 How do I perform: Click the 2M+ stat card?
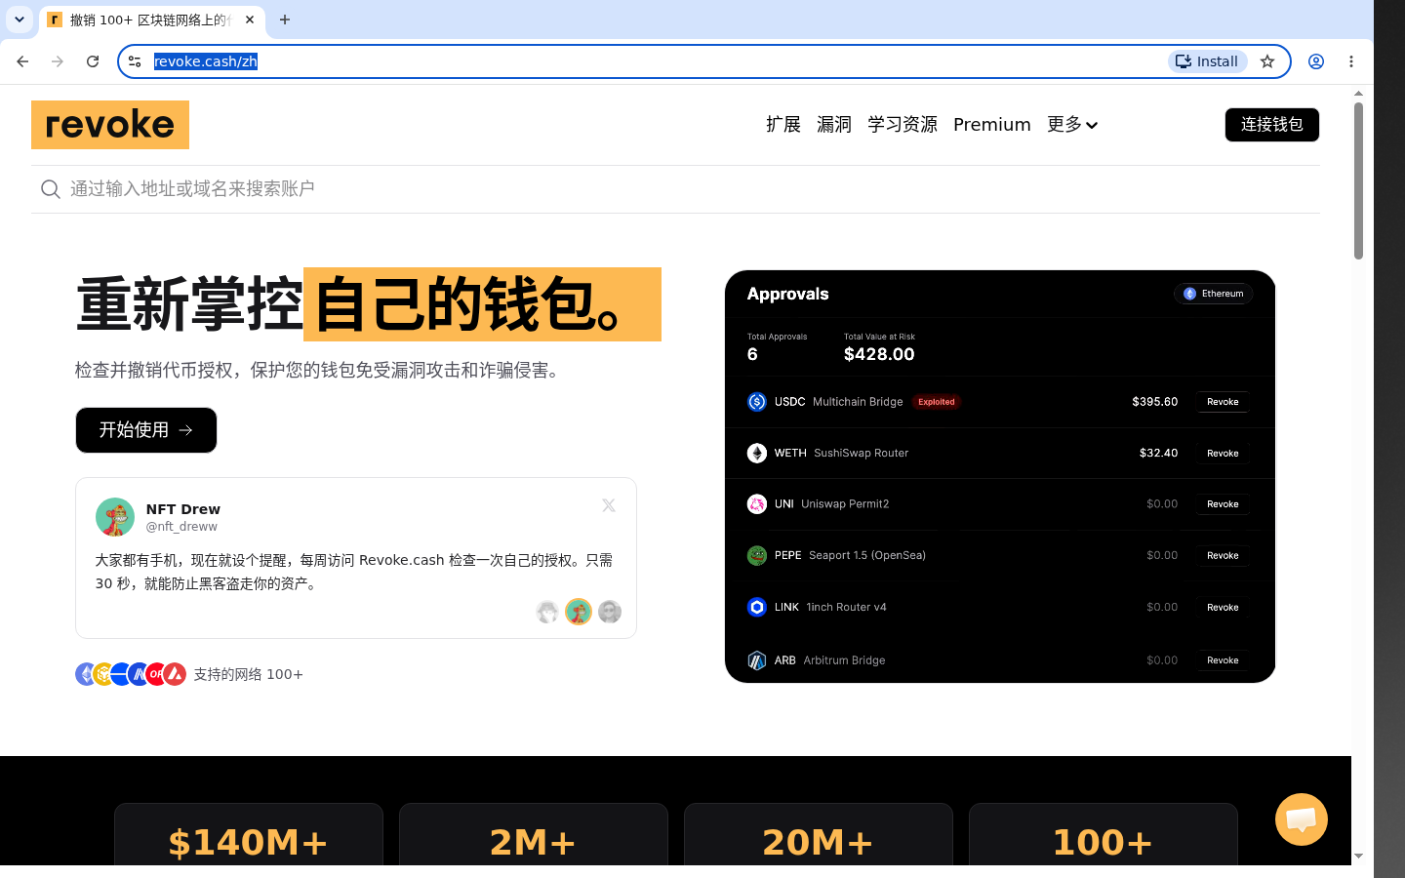[534, 835]
